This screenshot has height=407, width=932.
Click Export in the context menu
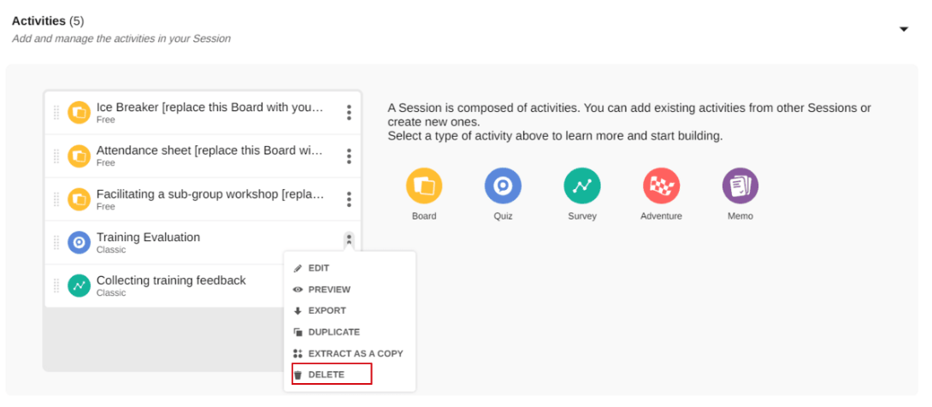[327, 310]
